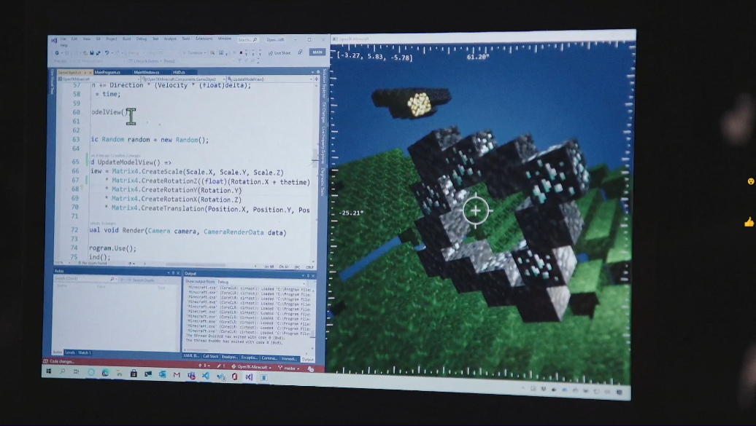The width and height of the screenshot is (756, 426).
Task: Click the No issues found indicator
Action: tap(92, 264)
